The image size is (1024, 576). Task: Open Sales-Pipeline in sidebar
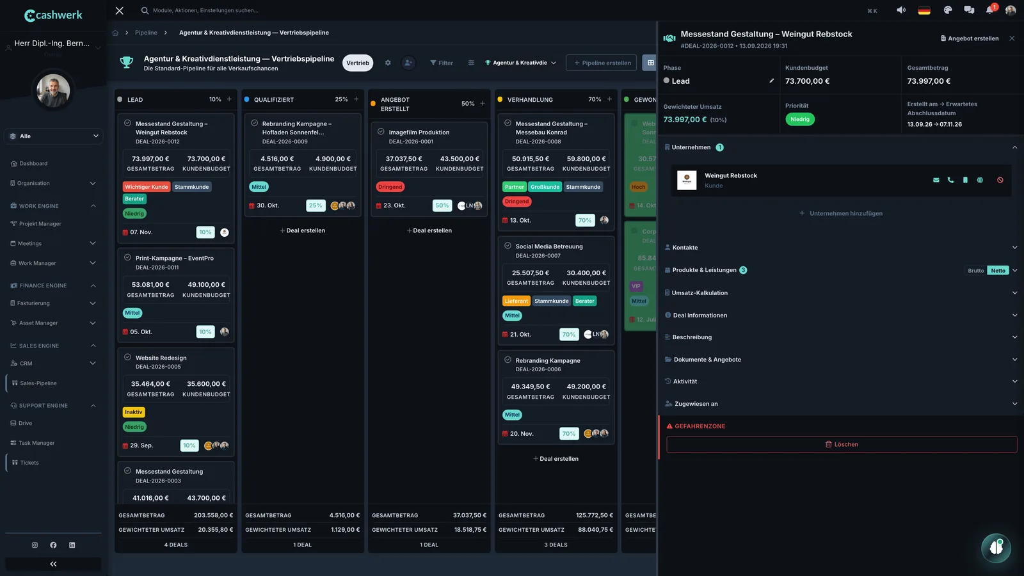pyautogui.click(x=38, y=383)
